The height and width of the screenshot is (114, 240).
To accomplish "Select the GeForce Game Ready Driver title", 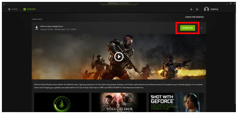I will (x=52, y=26).
